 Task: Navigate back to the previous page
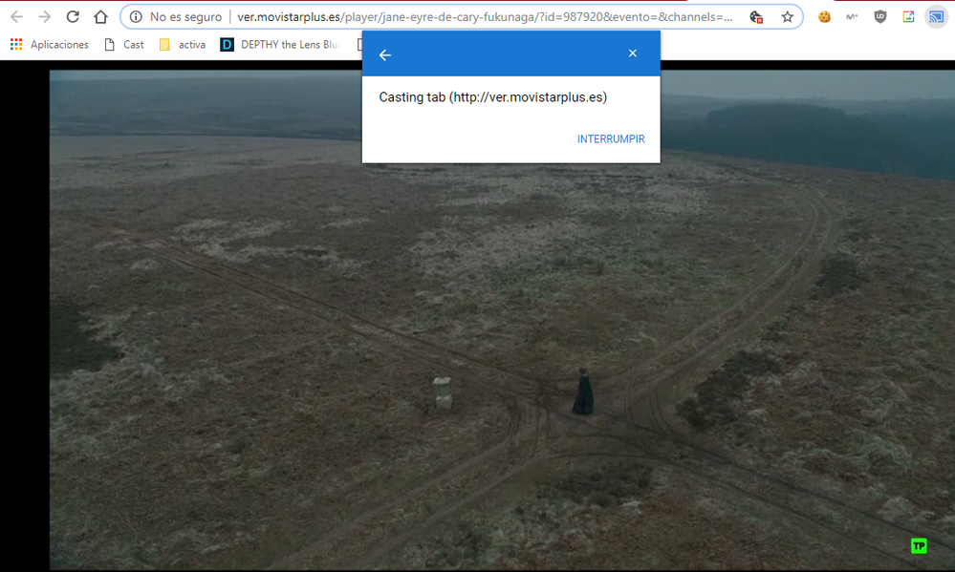point(16,16)
